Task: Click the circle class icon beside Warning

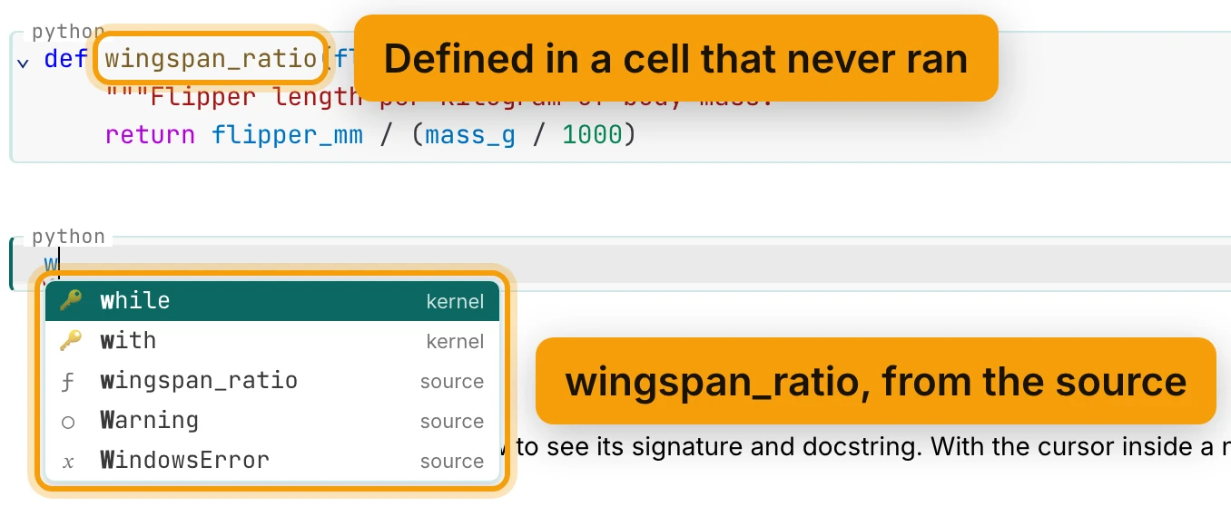Action: tap(69, 422)
